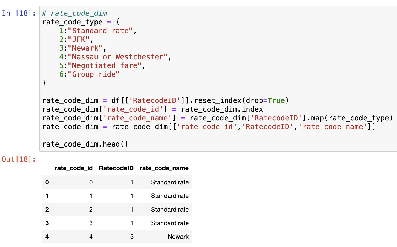Place cursor on rate_code_dim.head() line
397x247 pixels.
[85, 144]
